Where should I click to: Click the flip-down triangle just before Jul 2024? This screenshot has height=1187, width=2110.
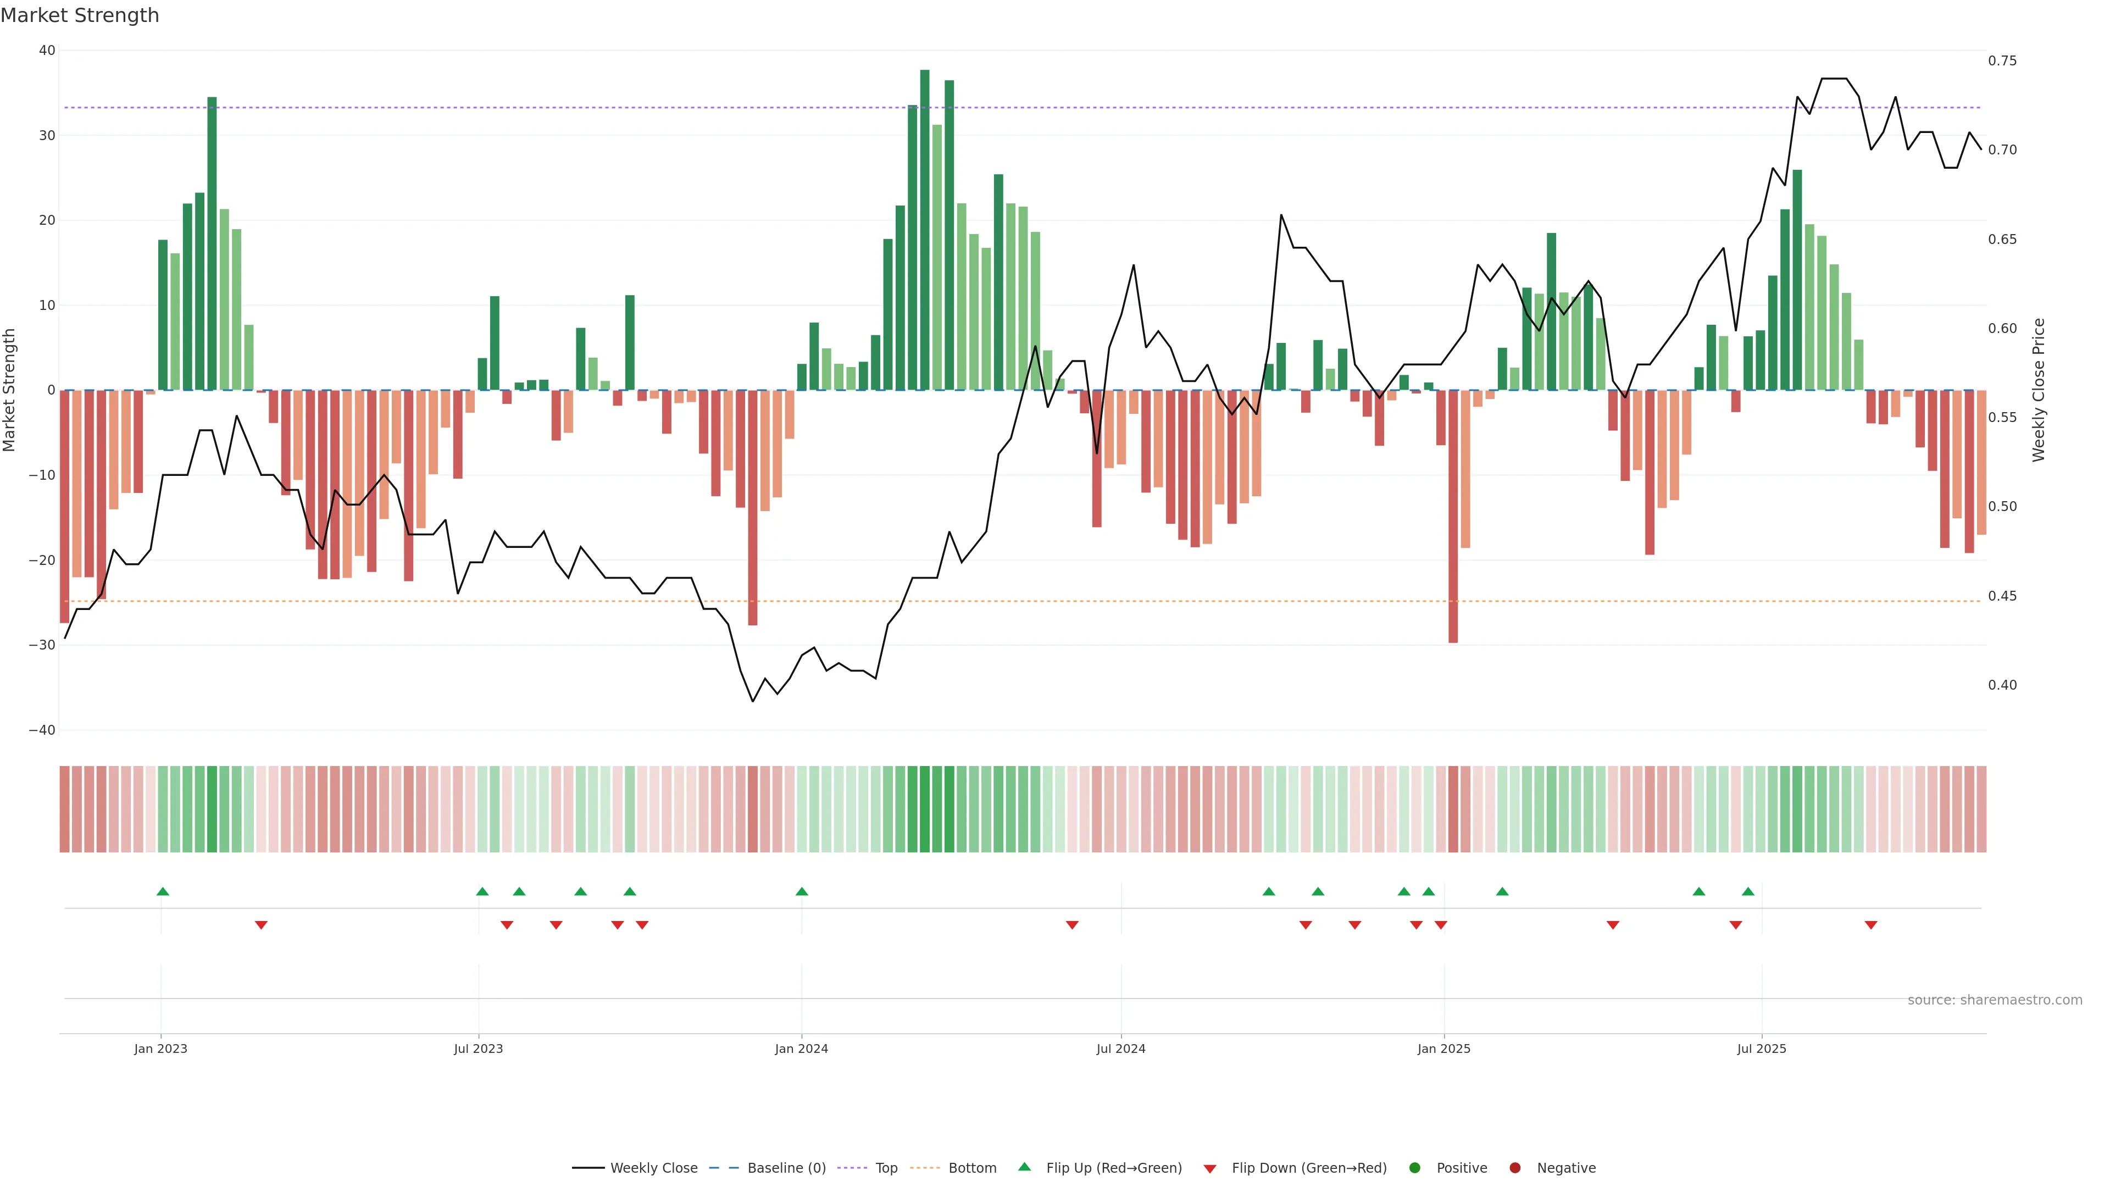pos(1072,925)
